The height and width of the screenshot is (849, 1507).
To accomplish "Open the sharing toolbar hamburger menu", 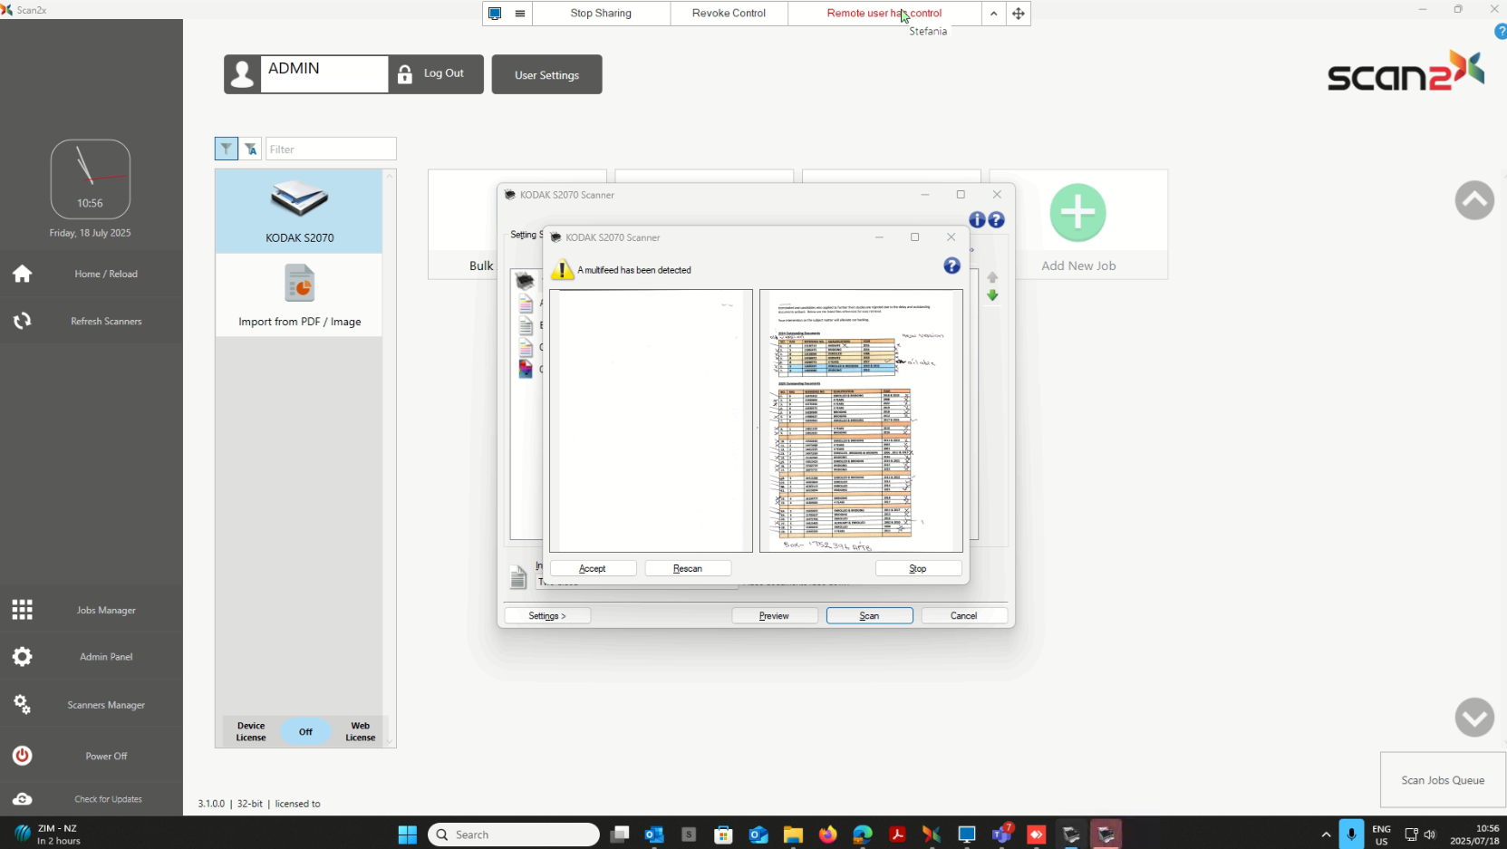I will click(x=520, y=14).
